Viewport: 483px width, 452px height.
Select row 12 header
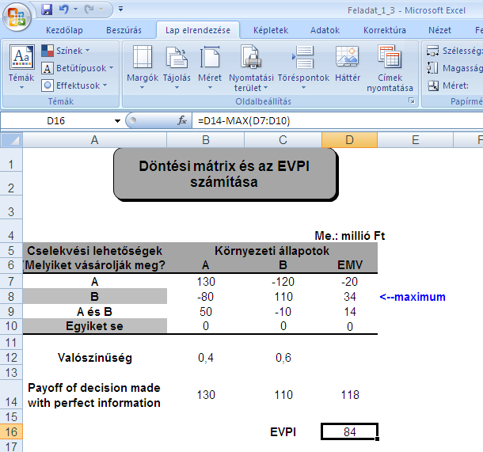(x=11, y=358)
